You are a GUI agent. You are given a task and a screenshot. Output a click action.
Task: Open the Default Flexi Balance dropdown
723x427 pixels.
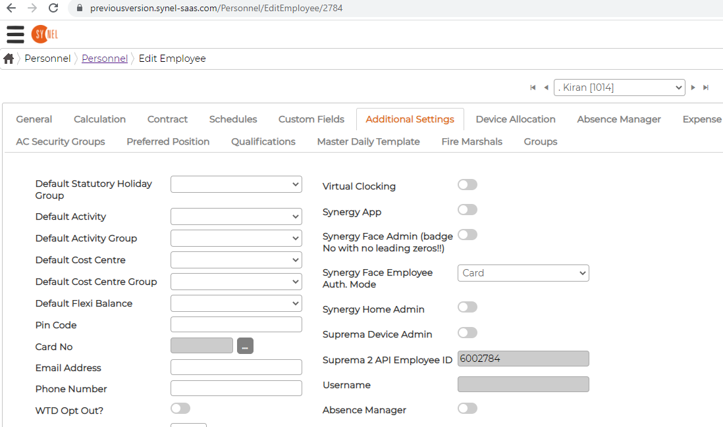pyautogui.click(x=236, y=303)
